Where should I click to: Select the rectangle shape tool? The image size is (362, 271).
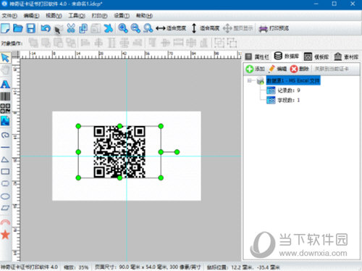click(5, 172)
